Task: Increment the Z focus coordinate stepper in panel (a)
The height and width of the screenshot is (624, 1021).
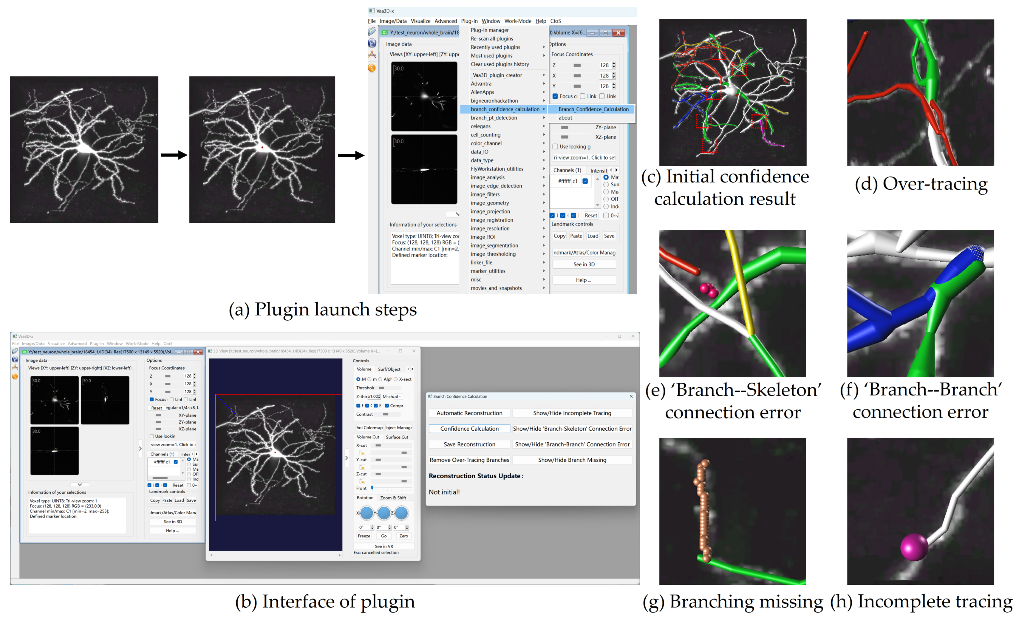Action: pyautogui.click(x=614, y=64)
